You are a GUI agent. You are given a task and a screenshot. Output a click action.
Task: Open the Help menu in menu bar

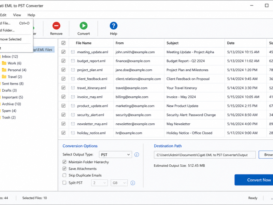click(31, 15)
